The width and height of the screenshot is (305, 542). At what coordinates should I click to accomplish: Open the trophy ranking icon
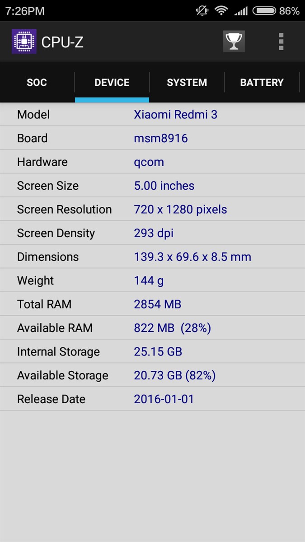click(x=234, y=42)
